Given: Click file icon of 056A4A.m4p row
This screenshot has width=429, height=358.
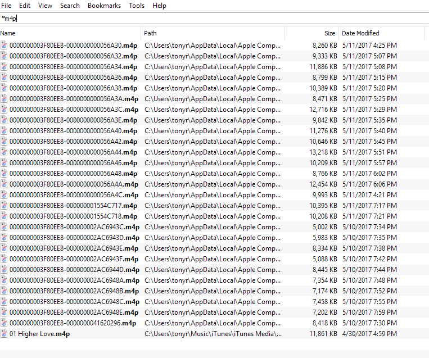Looking at the screenshot, I should tap(4, 184).
